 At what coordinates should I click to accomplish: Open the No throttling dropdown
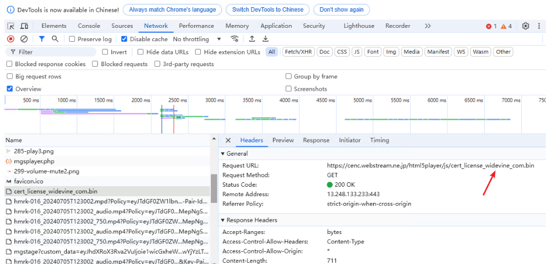(x=197, y=39)
